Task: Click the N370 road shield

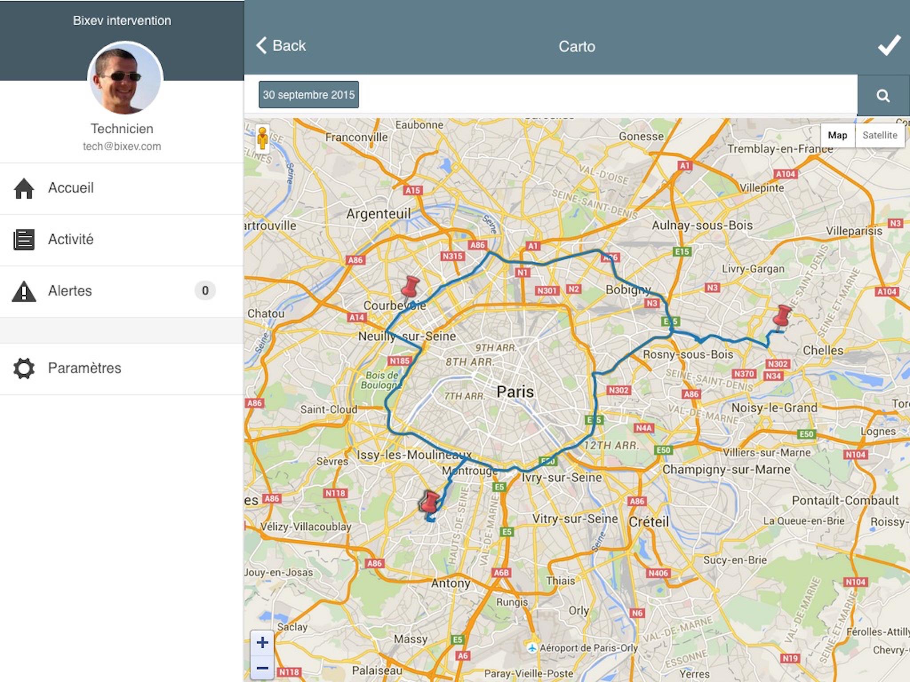Action: point(744,374)
